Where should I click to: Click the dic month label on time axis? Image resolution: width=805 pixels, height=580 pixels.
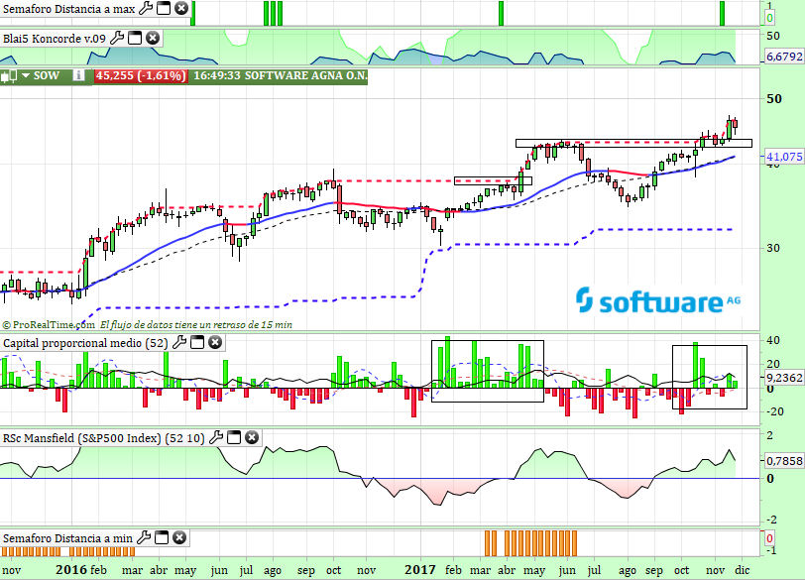click(743, 570)
